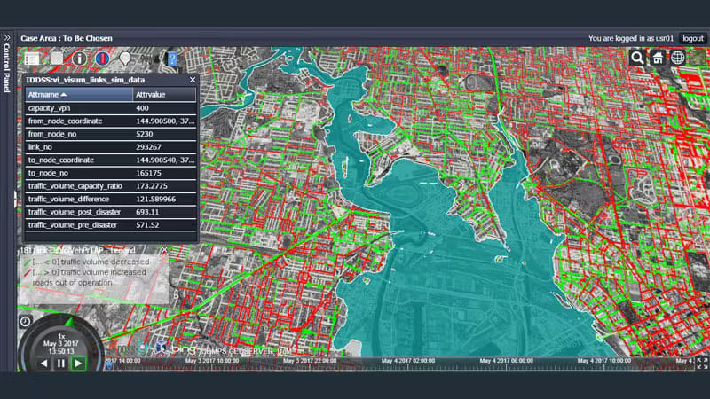The width and height of the screenshot is (710, 399).
Task: Open the blue question mark help icon
Action: [172, 59]
